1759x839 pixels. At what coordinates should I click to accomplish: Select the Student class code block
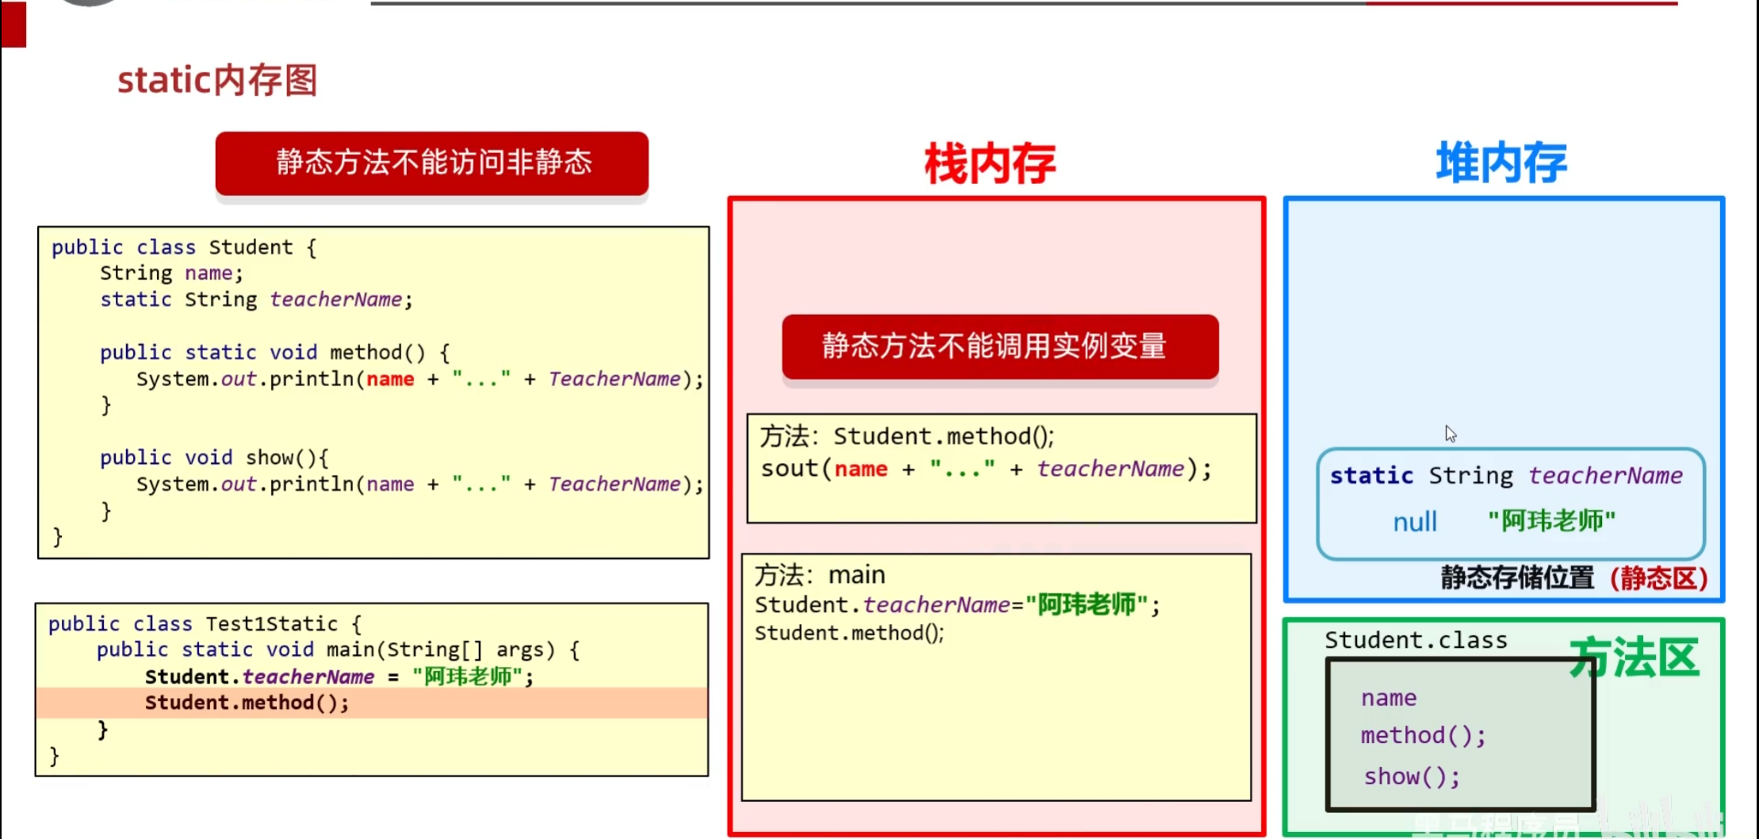[373, 393]
